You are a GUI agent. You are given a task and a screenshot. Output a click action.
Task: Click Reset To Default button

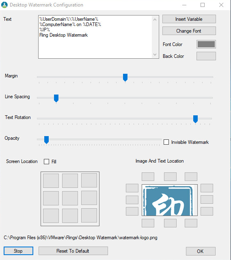coord(73,251)
